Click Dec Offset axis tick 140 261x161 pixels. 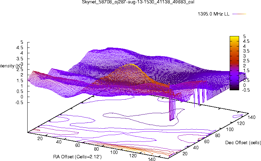252,117
